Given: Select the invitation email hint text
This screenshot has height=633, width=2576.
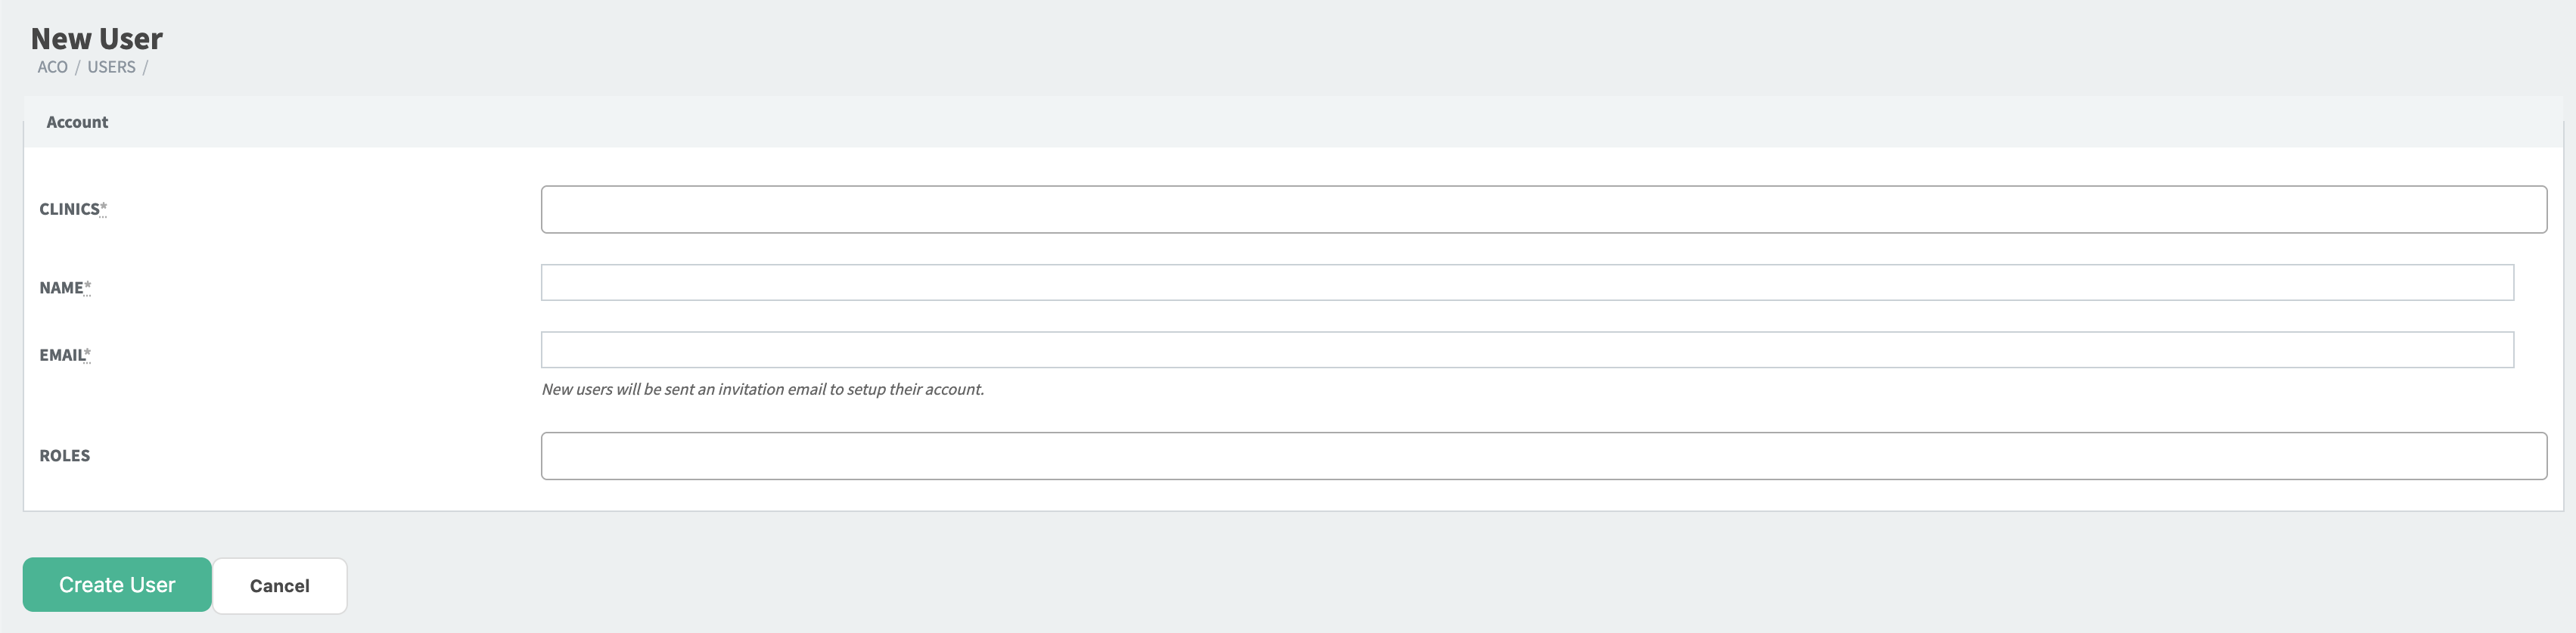Looking at the screenshot, I should click(x=762, y=389).
